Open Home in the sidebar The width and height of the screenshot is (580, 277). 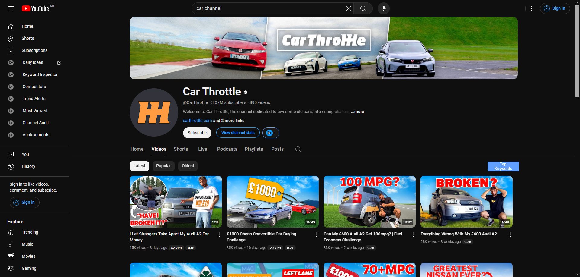coord(34,27)
